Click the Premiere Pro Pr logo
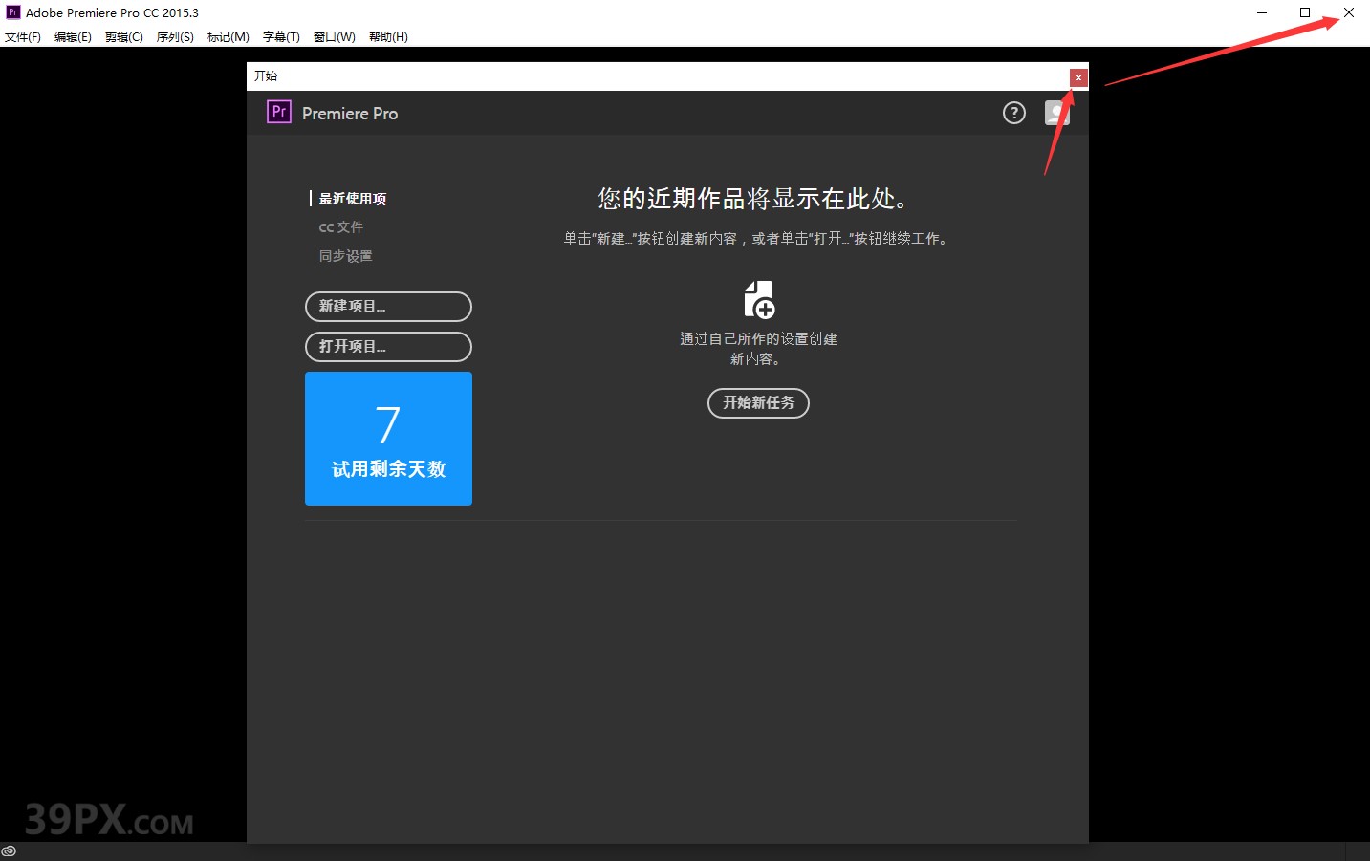The height and width of the screenshot is (861, 1370). [x=278, y=113]
